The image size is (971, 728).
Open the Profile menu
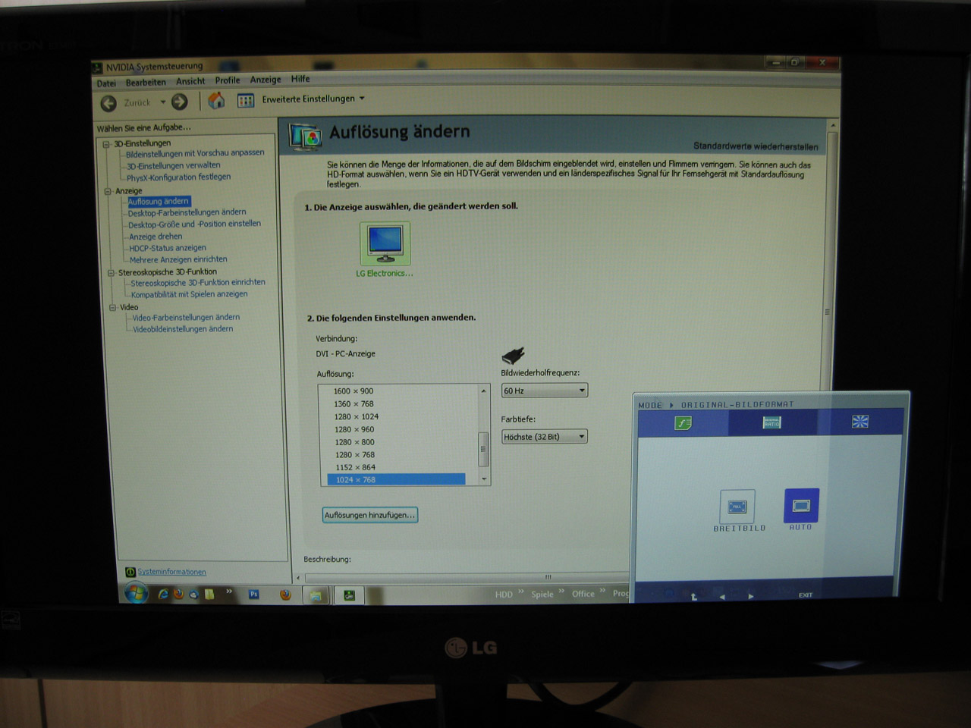(x=228, y=80)
